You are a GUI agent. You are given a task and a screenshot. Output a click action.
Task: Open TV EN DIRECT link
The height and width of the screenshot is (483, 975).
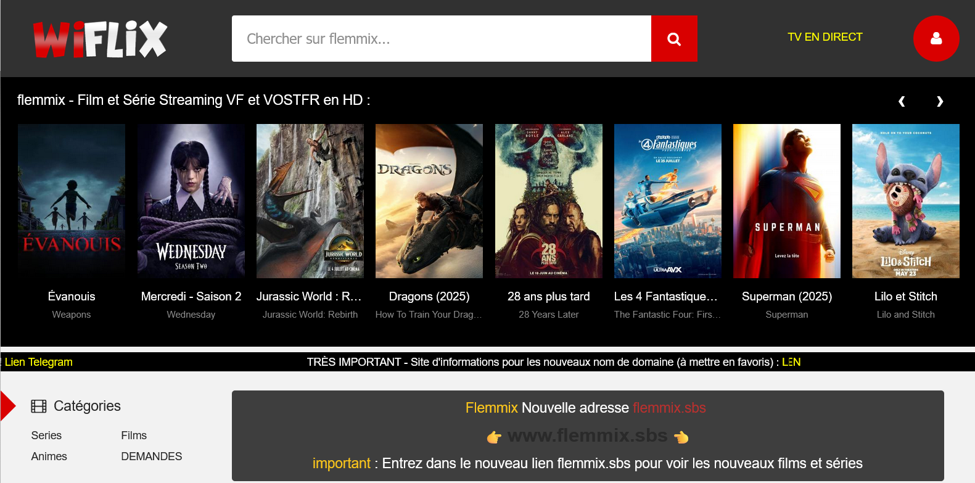click(825, 37)
